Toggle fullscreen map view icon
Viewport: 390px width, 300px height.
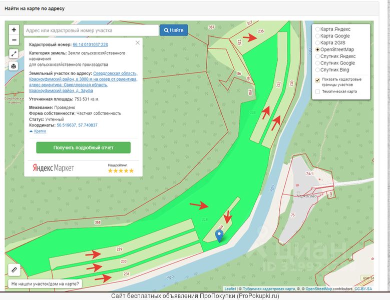tap(14, 53)
